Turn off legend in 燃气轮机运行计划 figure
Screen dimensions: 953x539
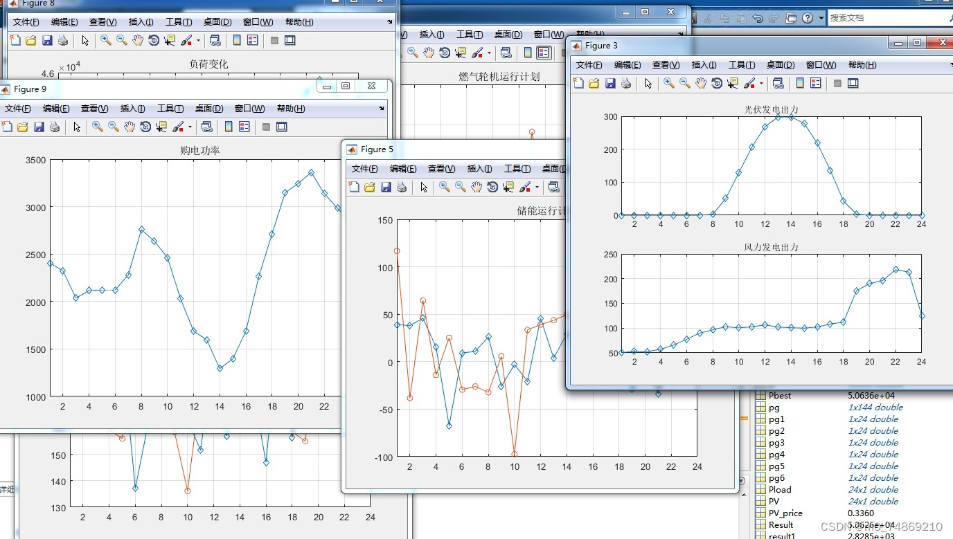click(x=544, y=53)
